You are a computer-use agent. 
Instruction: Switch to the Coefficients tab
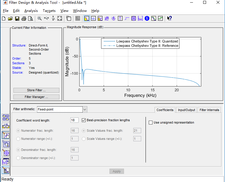coord(165,110)
